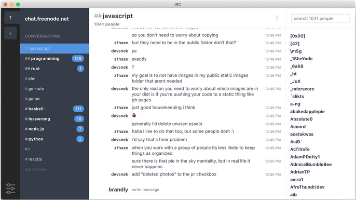Click message 'add "deleted photos" to the pr checkbox'
Screen dimensions: 356x200
click(174, 174)
